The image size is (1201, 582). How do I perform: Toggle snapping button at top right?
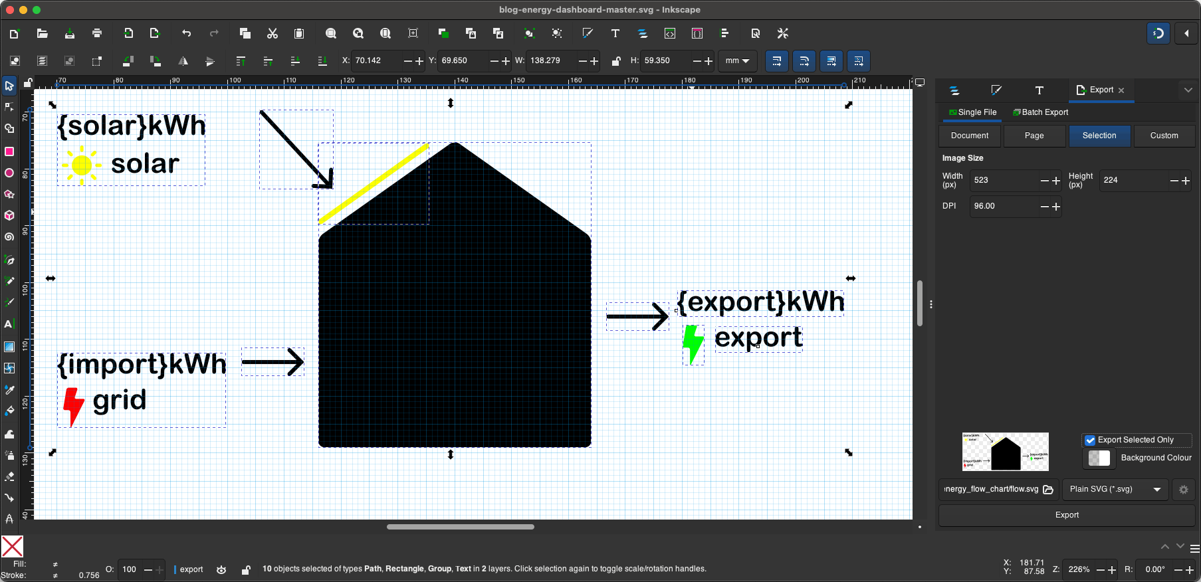1158,33
